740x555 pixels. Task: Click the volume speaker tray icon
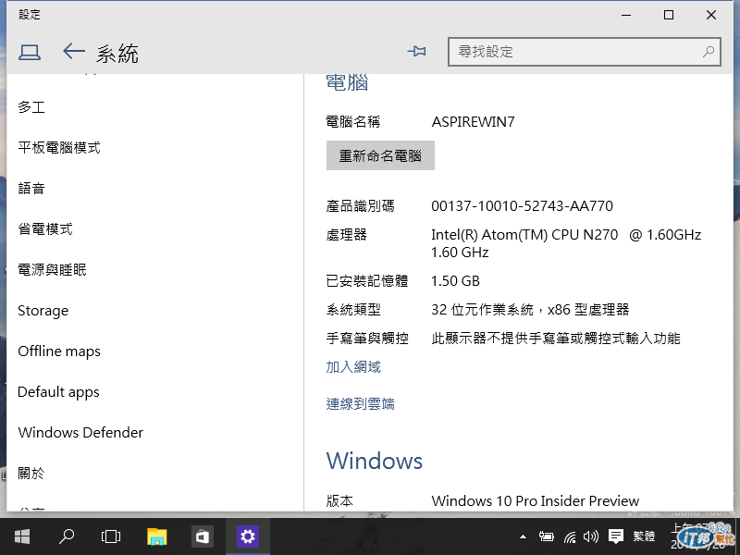[x=590, y=536]
